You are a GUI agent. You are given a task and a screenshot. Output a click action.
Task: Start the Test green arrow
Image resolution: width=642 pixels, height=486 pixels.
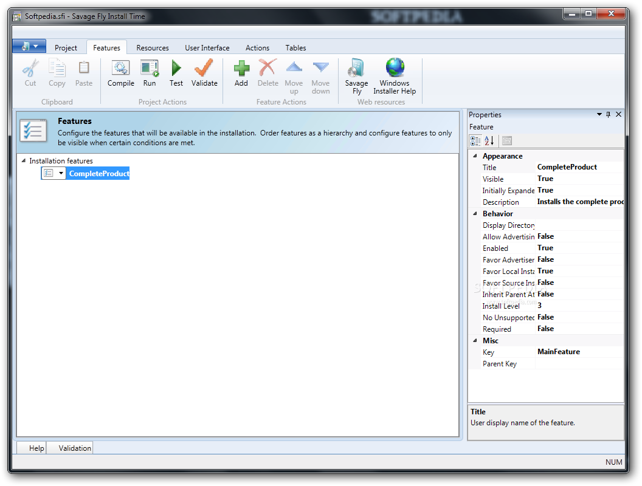[176, 68]
